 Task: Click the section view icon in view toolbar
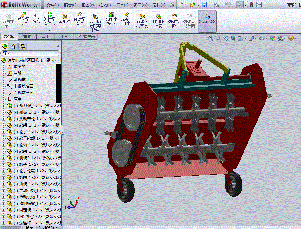pyautogui.click(x=233, y=38)
